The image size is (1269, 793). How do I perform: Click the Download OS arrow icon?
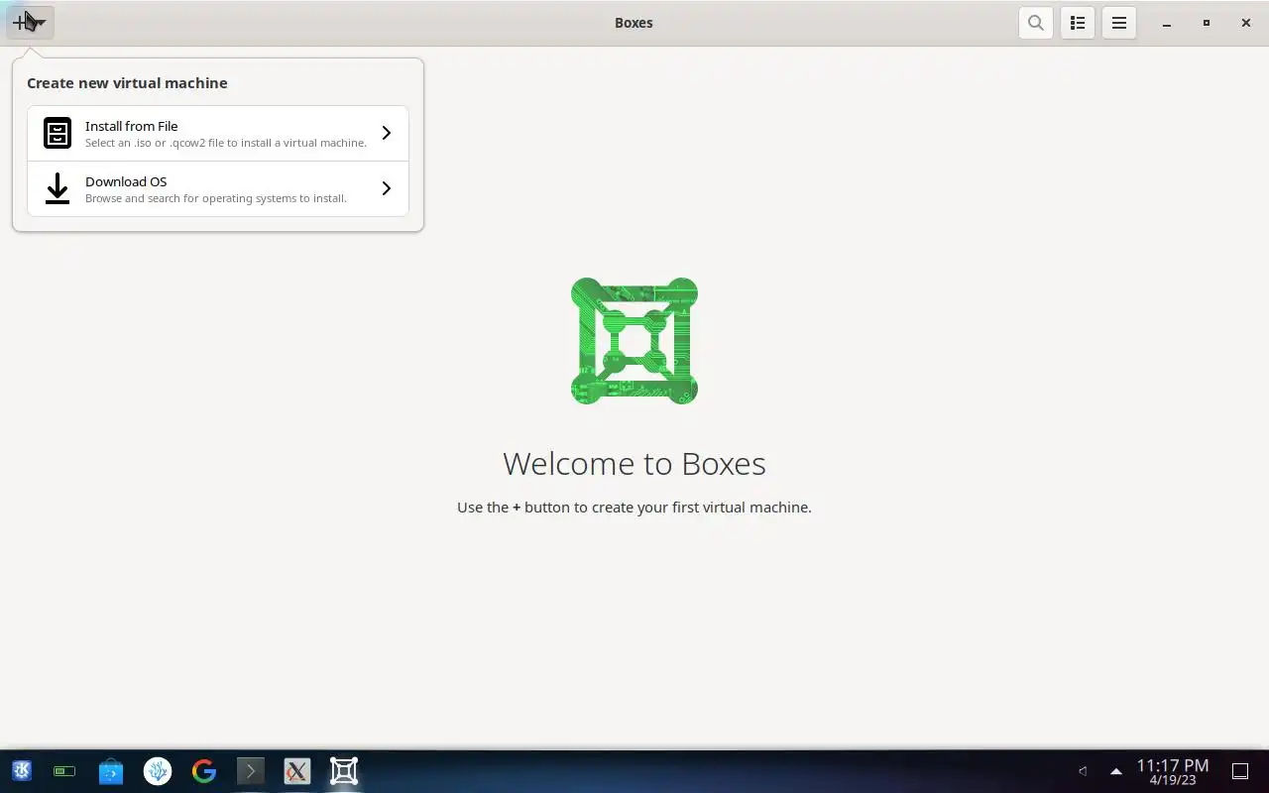(x=58, y=188)
